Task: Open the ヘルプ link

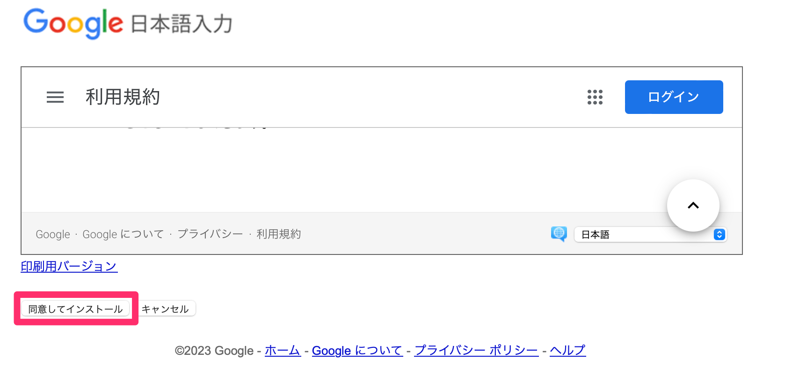Action: point(567,350)
